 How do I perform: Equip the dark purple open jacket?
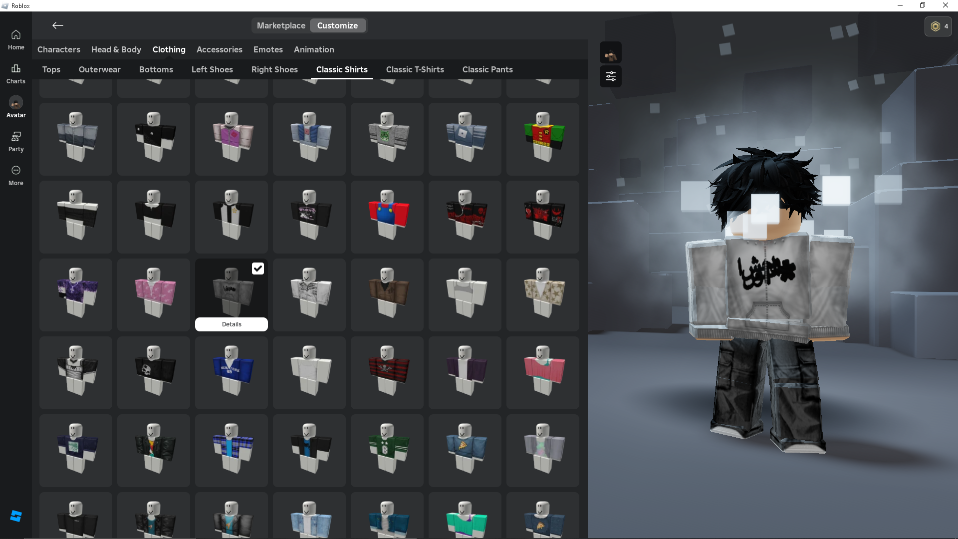click(465, 373)
